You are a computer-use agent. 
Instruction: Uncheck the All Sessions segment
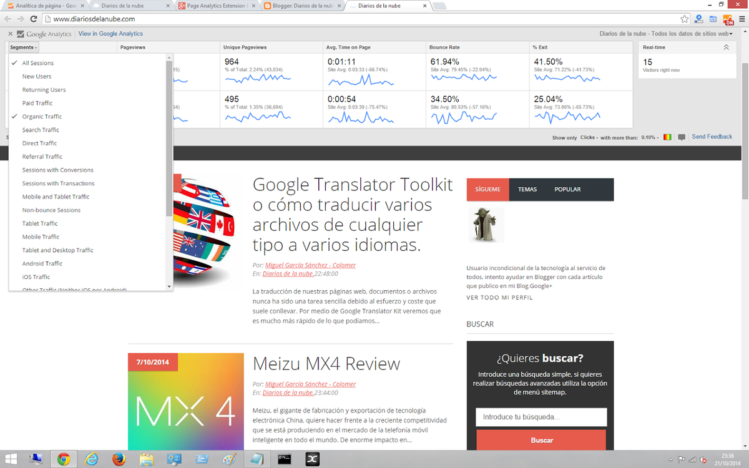(37, 63)
